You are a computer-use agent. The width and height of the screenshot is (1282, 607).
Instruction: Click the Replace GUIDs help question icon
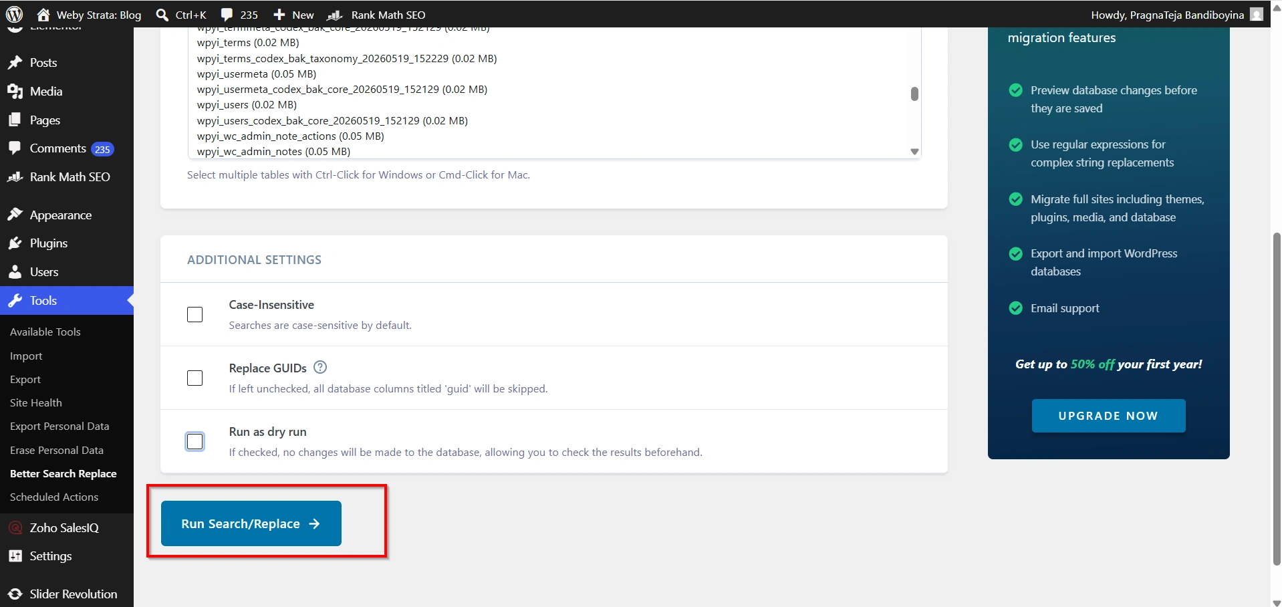(320, 367)
